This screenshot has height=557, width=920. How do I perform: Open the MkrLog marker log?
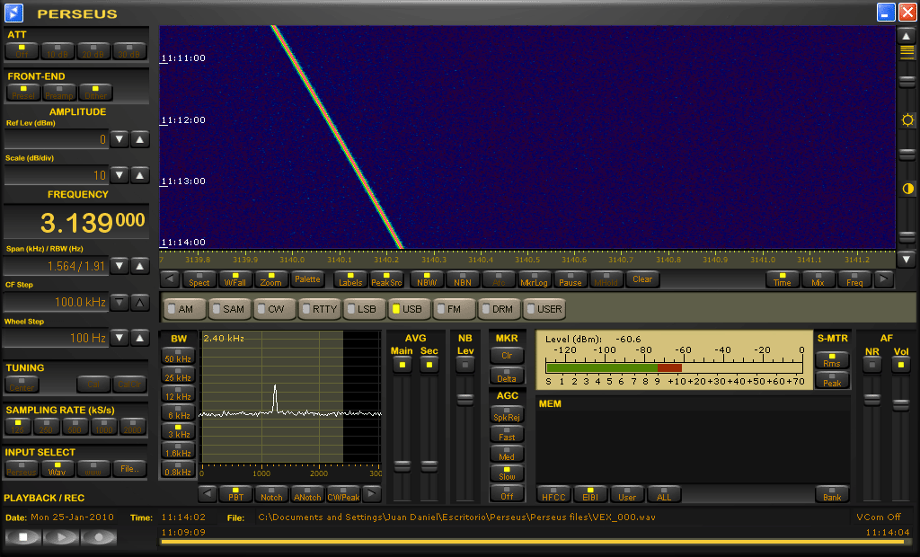click(534, 279)
